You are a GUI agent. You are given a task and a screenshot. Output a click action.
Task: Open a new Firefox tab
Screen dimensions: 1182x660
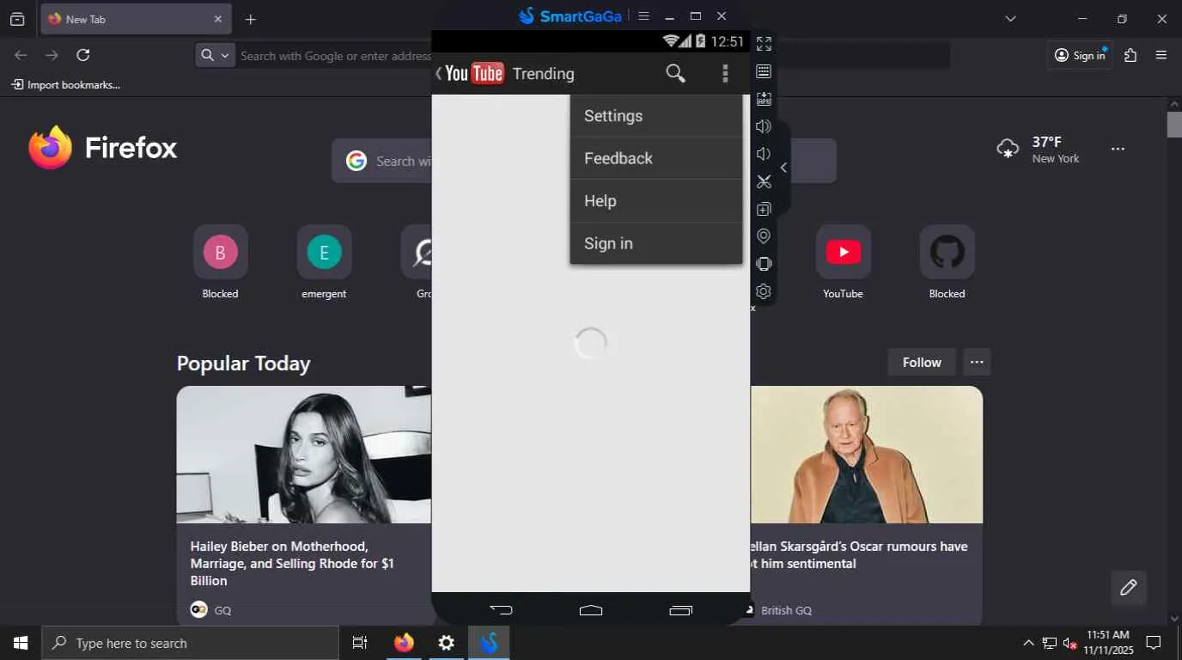[250, 19]
